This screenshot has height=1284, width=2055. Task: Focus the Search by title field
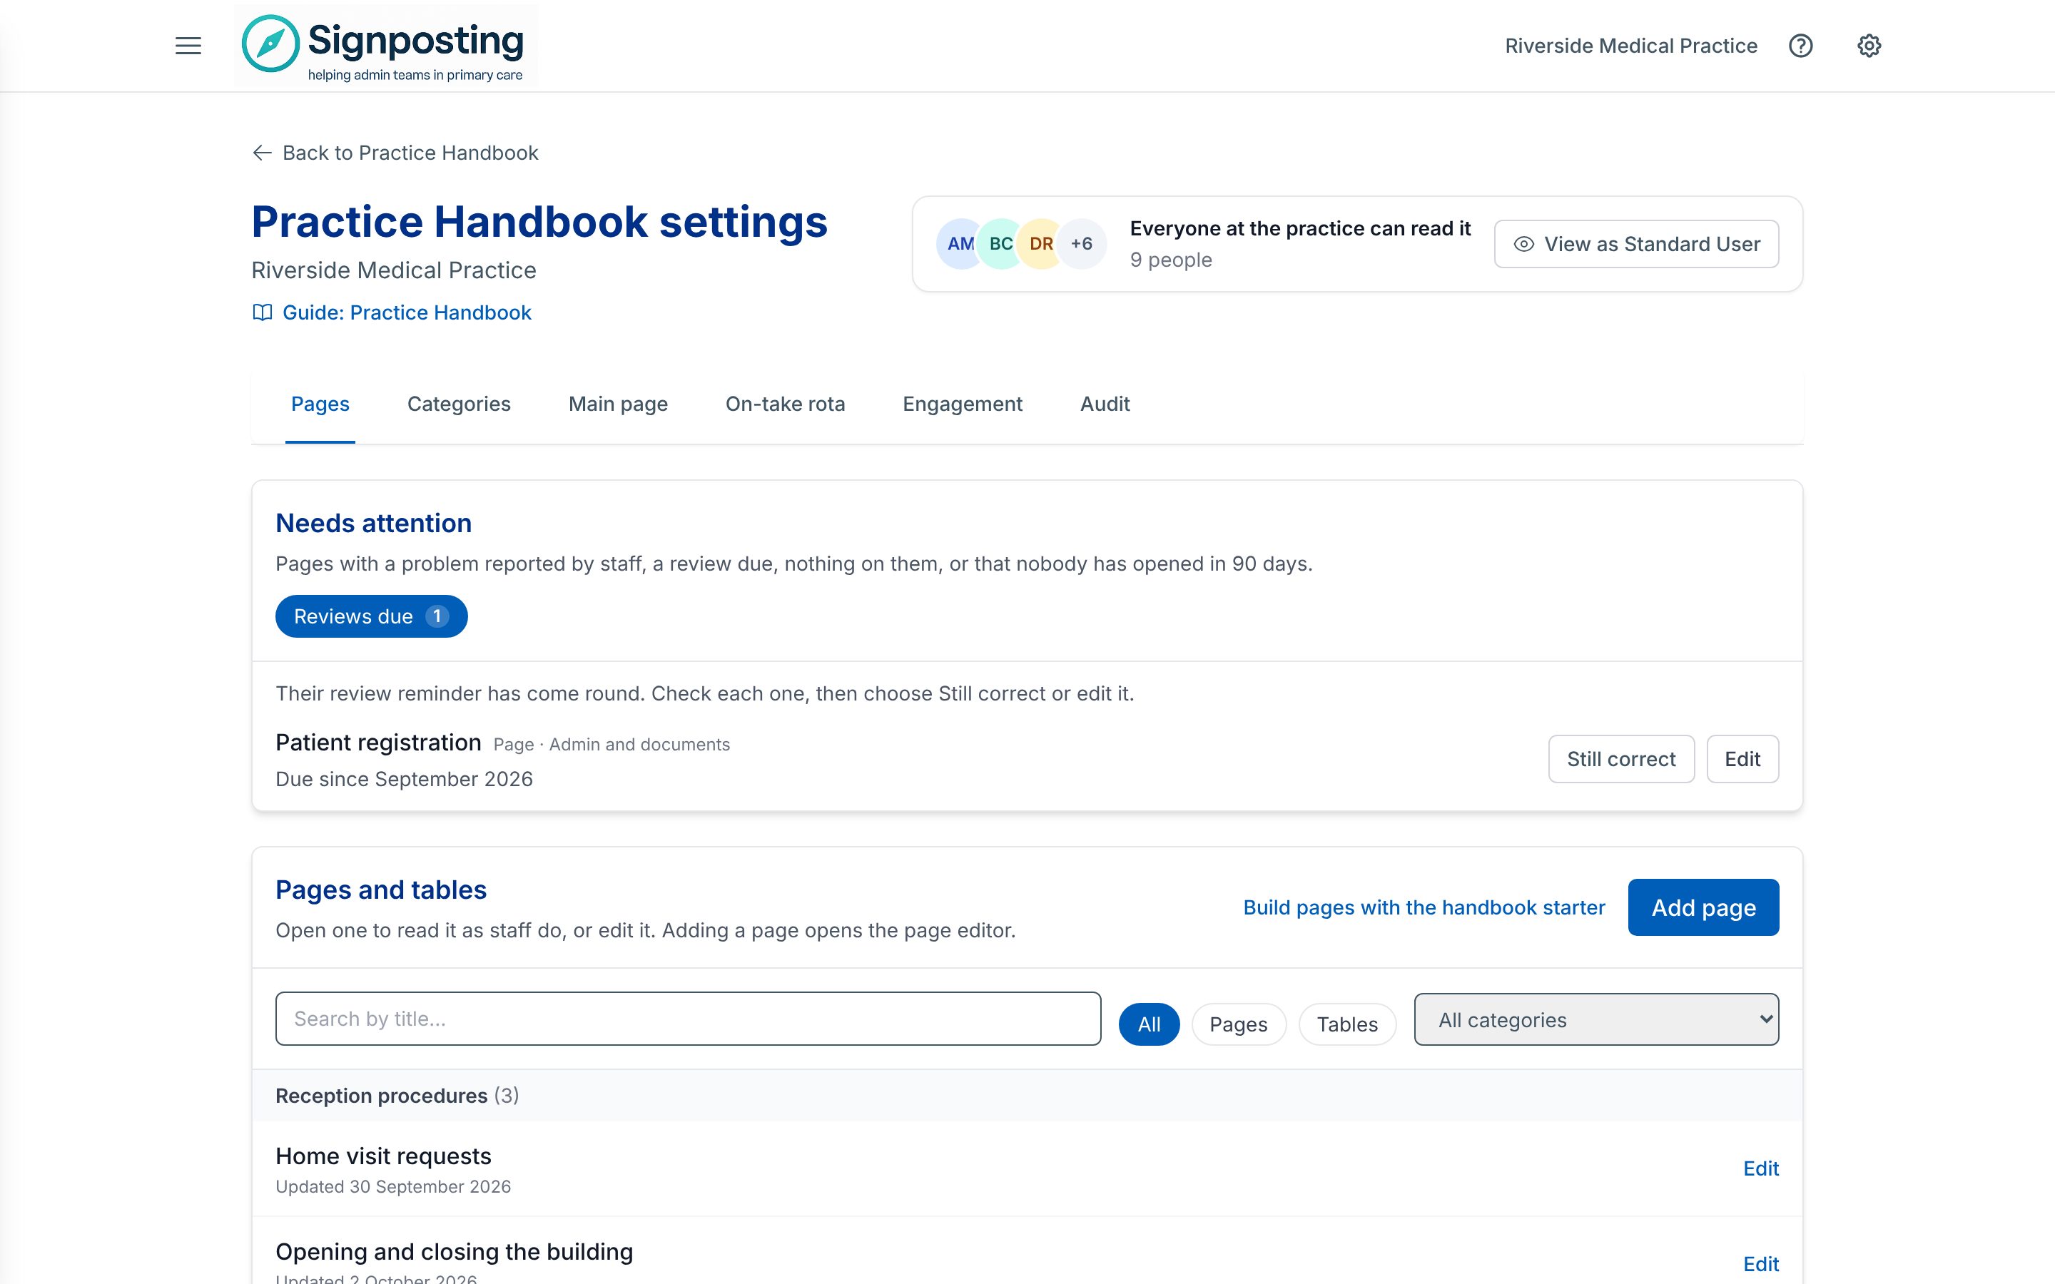pyautogui.click(x=688, y=1019)
